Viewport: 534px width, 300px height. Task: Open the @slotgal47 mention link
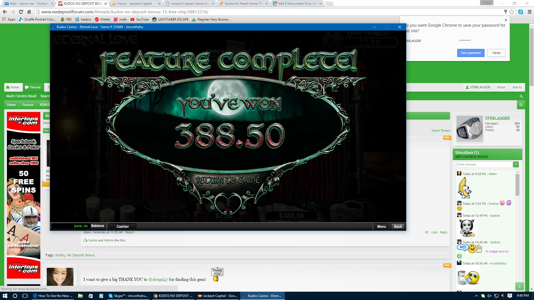pos(158,279)
